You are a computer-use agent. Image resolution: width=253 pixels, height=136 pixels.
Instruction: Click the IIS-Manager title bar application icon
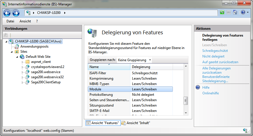tap(5, 4)
